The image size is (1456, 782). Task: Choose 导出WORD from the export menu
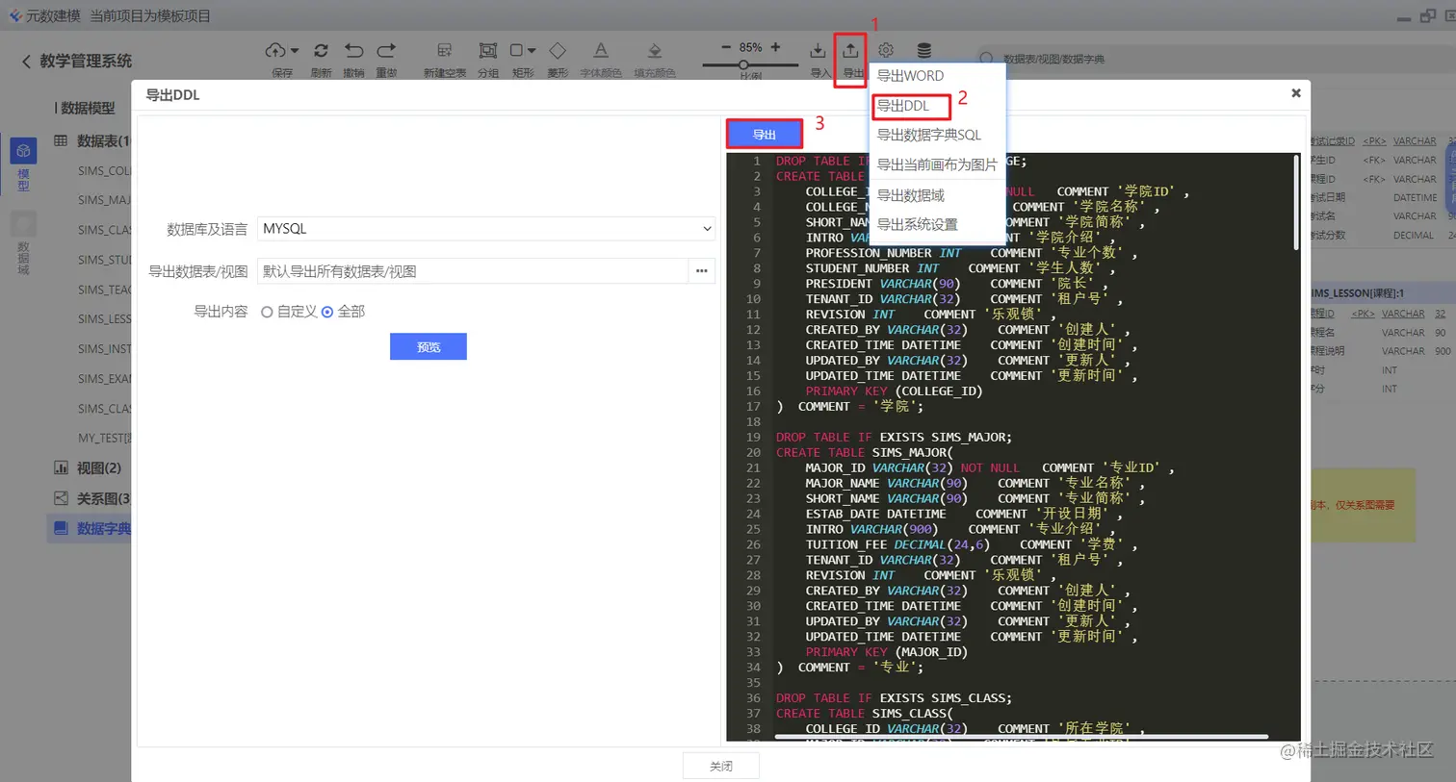[909, 75]
